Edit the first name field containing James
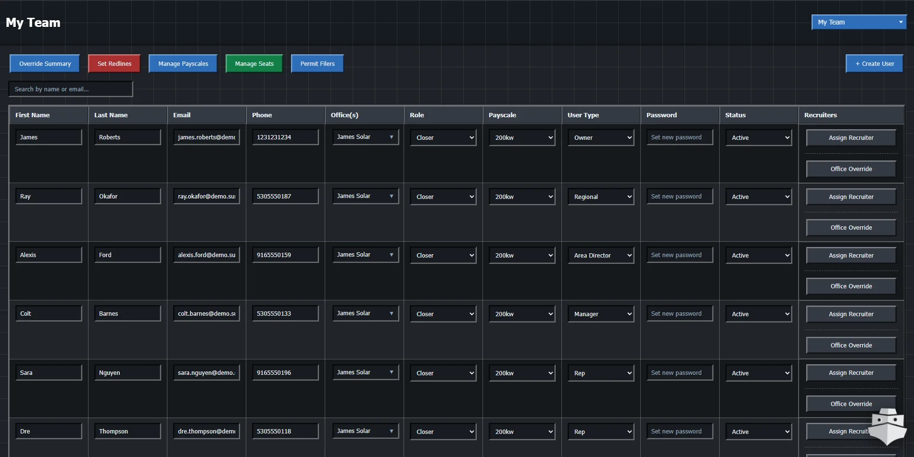914x457 pixels. [49, 137]
